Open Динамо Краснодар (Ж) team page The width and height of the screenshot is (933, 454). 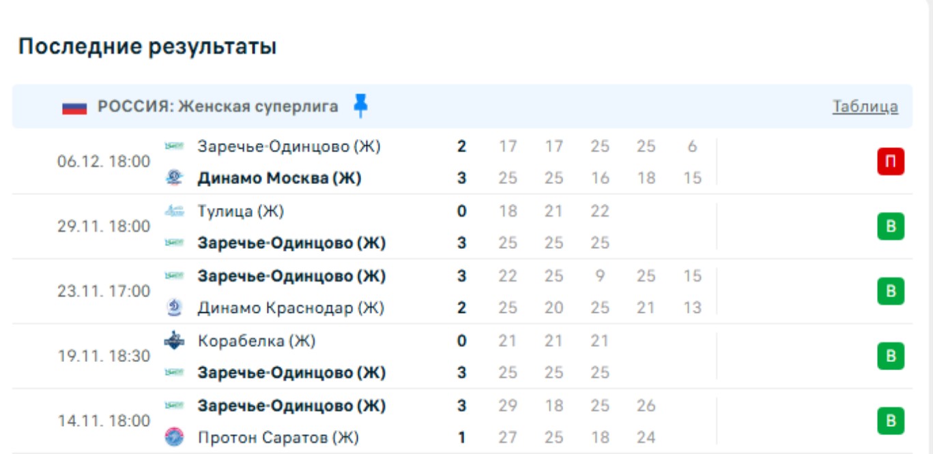tap(291, 308)
